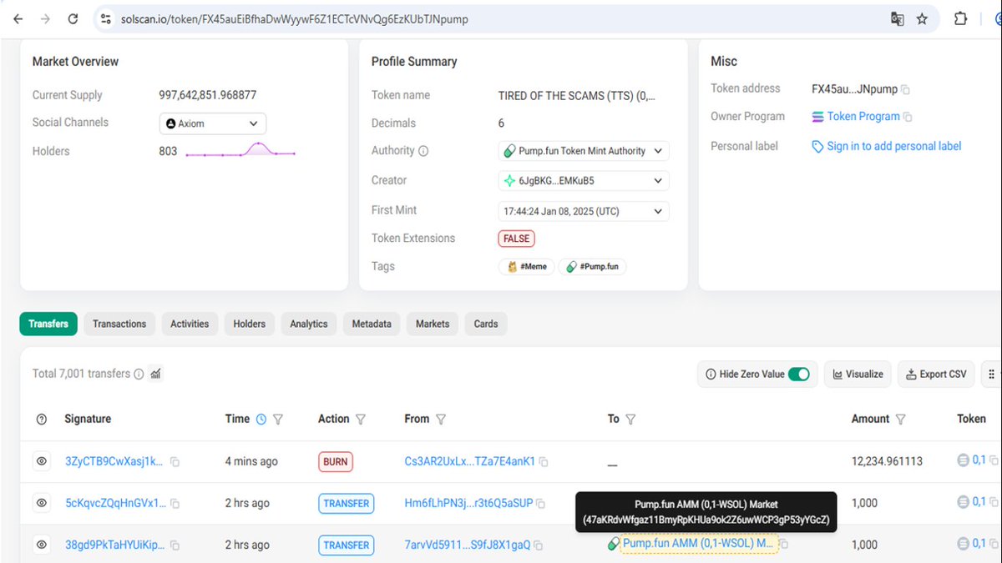Expand the Axiom social channels dropdown

coord(213,123)
